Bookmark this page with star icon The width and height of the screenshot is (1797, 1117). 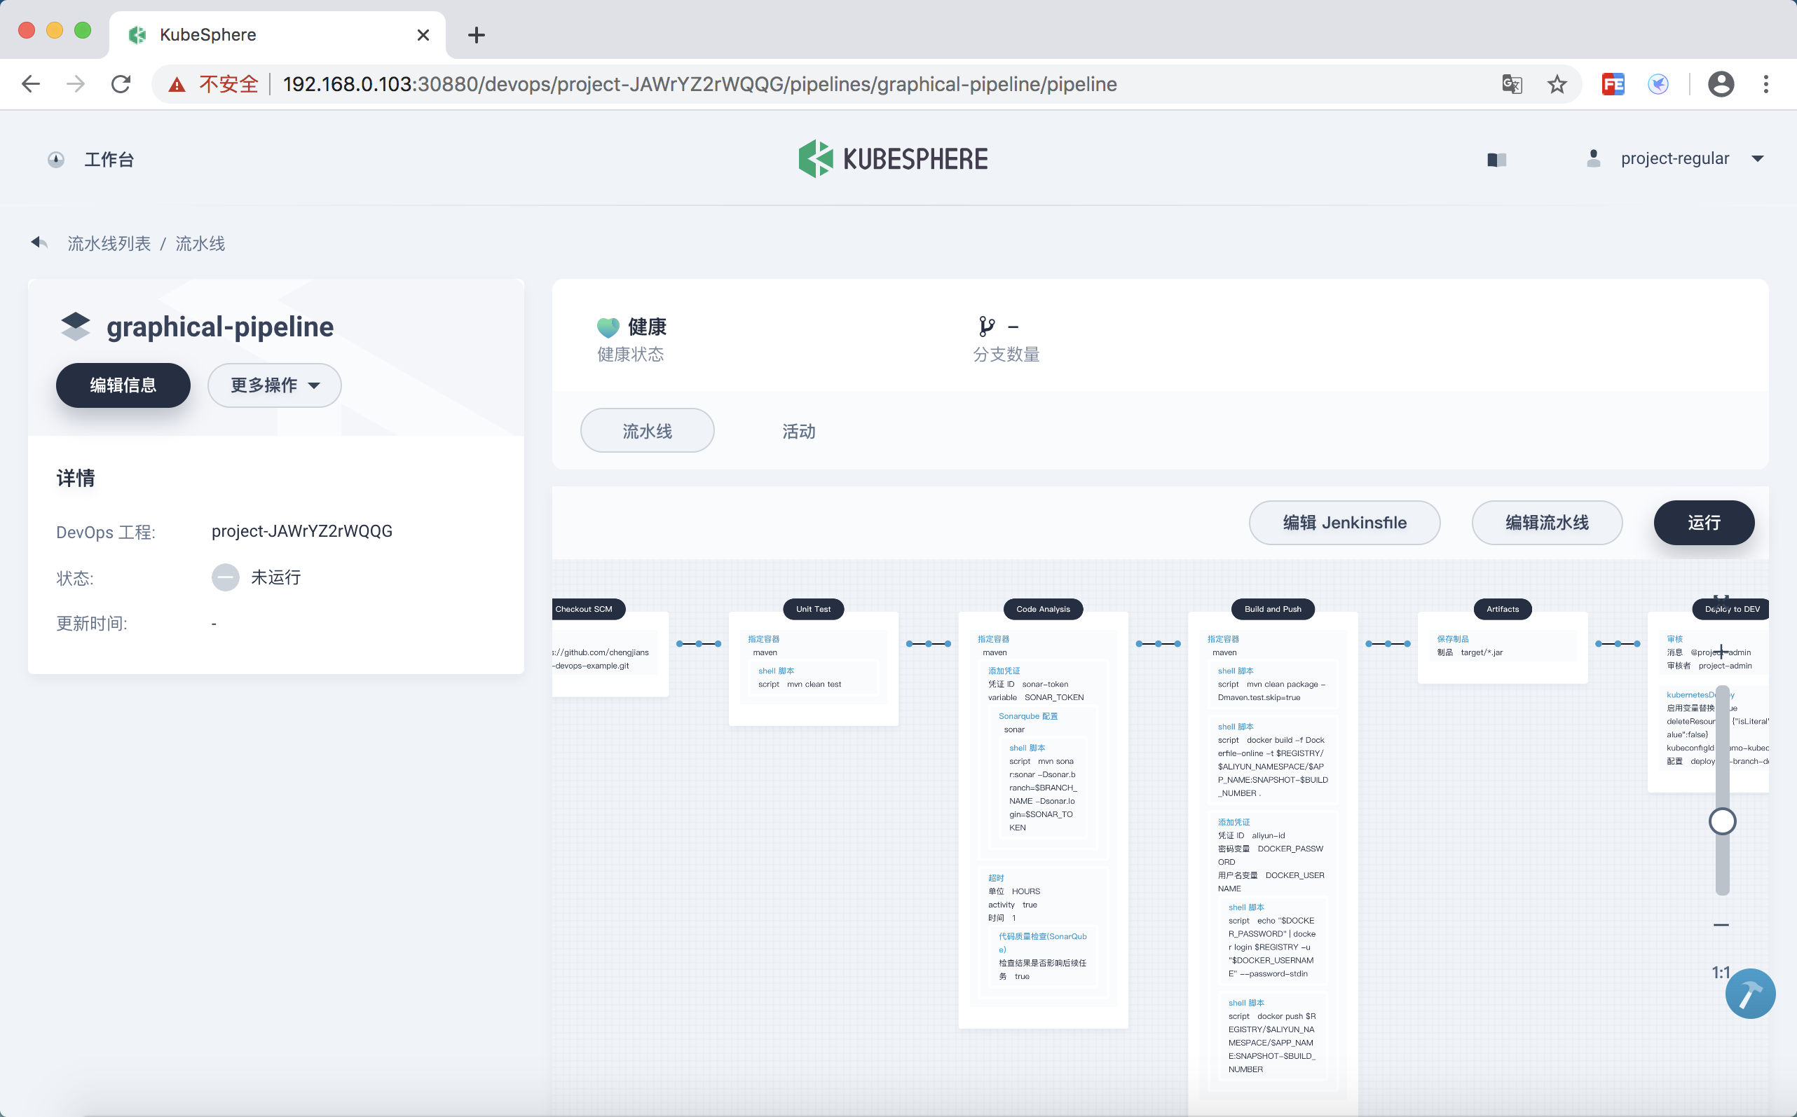coord(1557,84)
